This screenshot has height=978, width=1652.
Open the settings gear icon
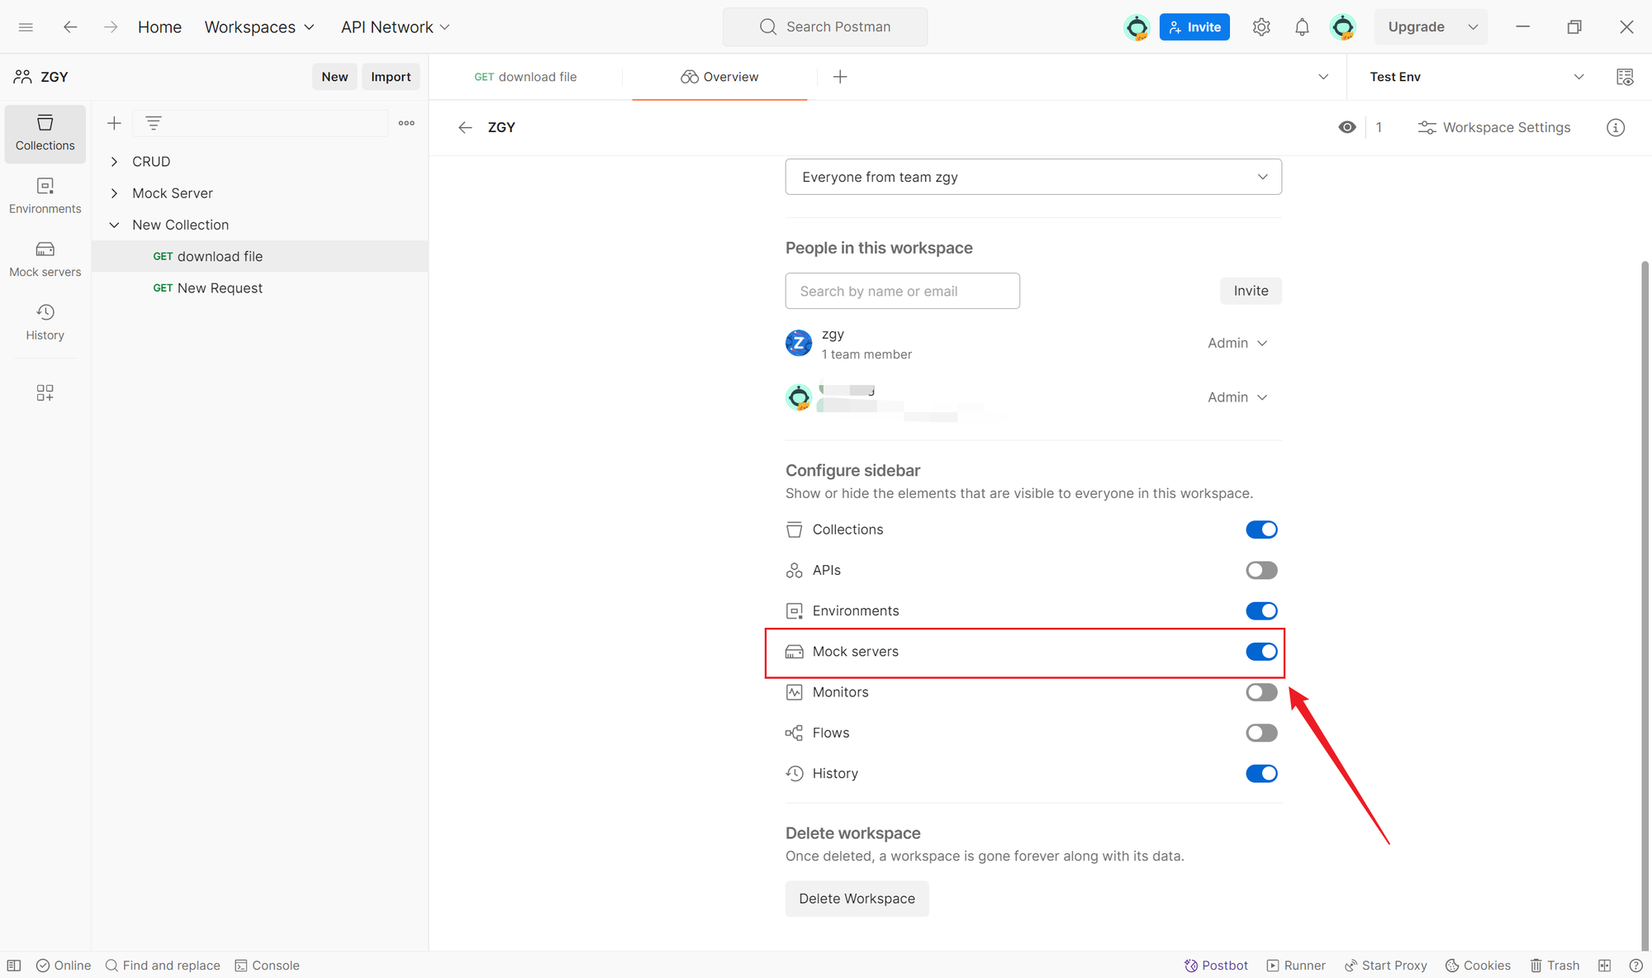pyautogui.click(x=1260, y=27)
